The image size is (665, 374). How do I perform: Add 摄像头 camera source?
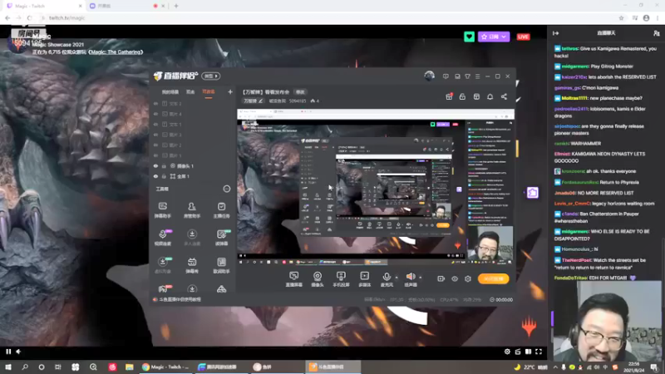point(318,279)
